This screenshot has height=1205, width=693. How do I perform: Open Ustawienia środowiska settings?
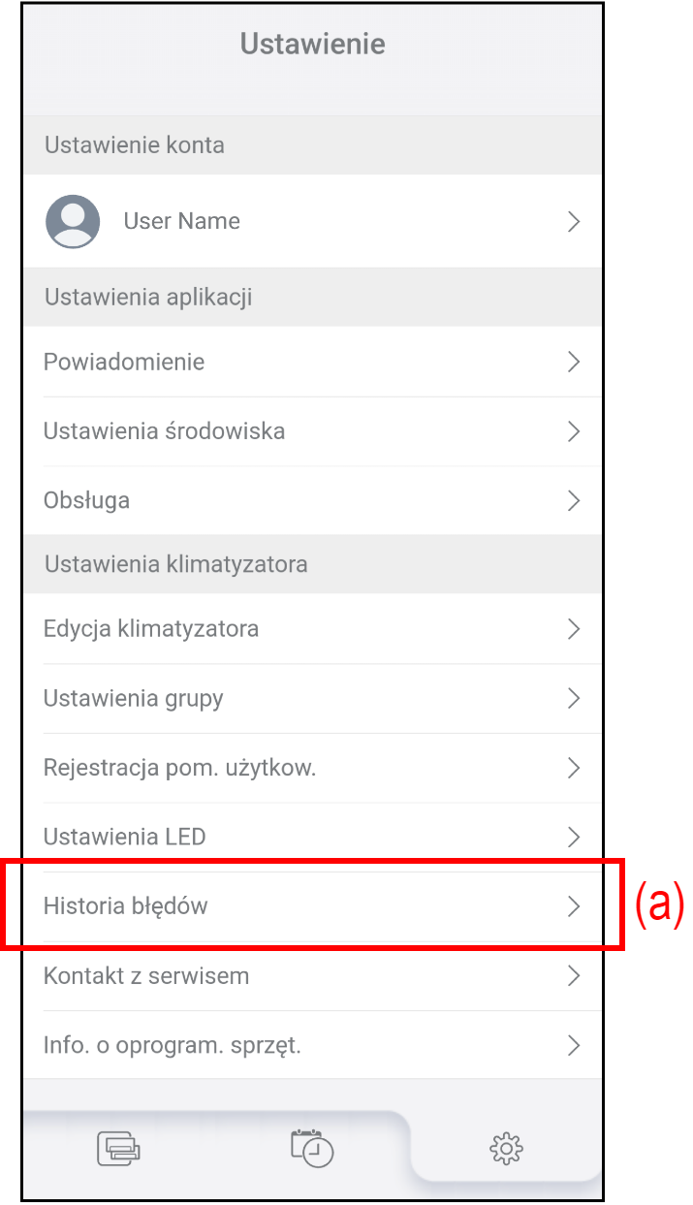(x=165, y=431)
